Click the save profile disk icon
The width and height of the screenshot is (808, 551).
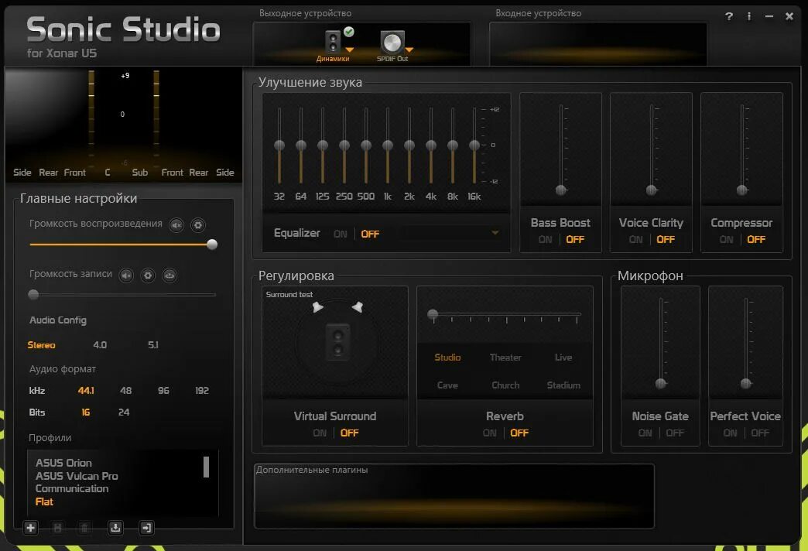[58, 527]
